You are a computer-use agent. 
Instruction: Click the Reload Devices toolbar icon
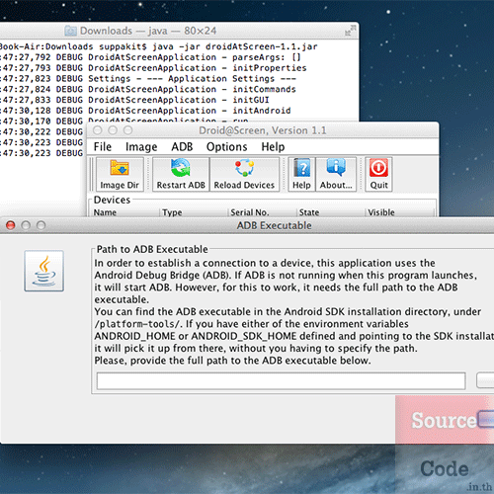pyautogui.click(x=244, y=174)
